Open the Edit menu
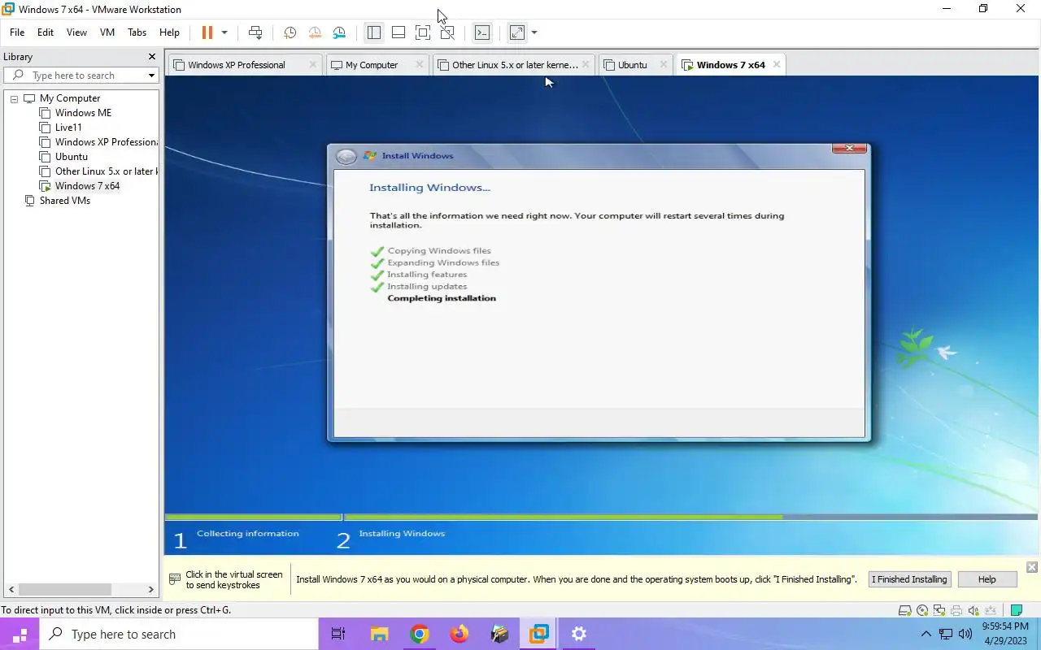Screen dimensions: 1041x650 point(46,32)
